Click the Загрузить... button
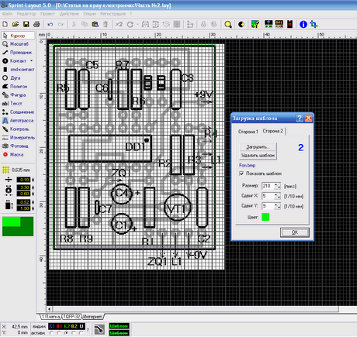Screen dimensions: 357x337 click(x=258, y=147)
